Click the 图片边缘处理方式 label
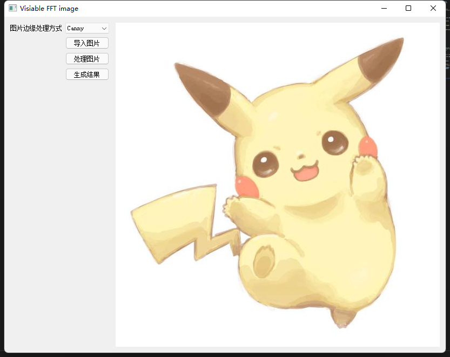The image size is (450, 357). 36,28
